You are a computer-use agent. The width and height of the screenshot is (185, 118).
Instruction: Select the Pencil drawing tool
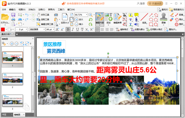(171, 15)
